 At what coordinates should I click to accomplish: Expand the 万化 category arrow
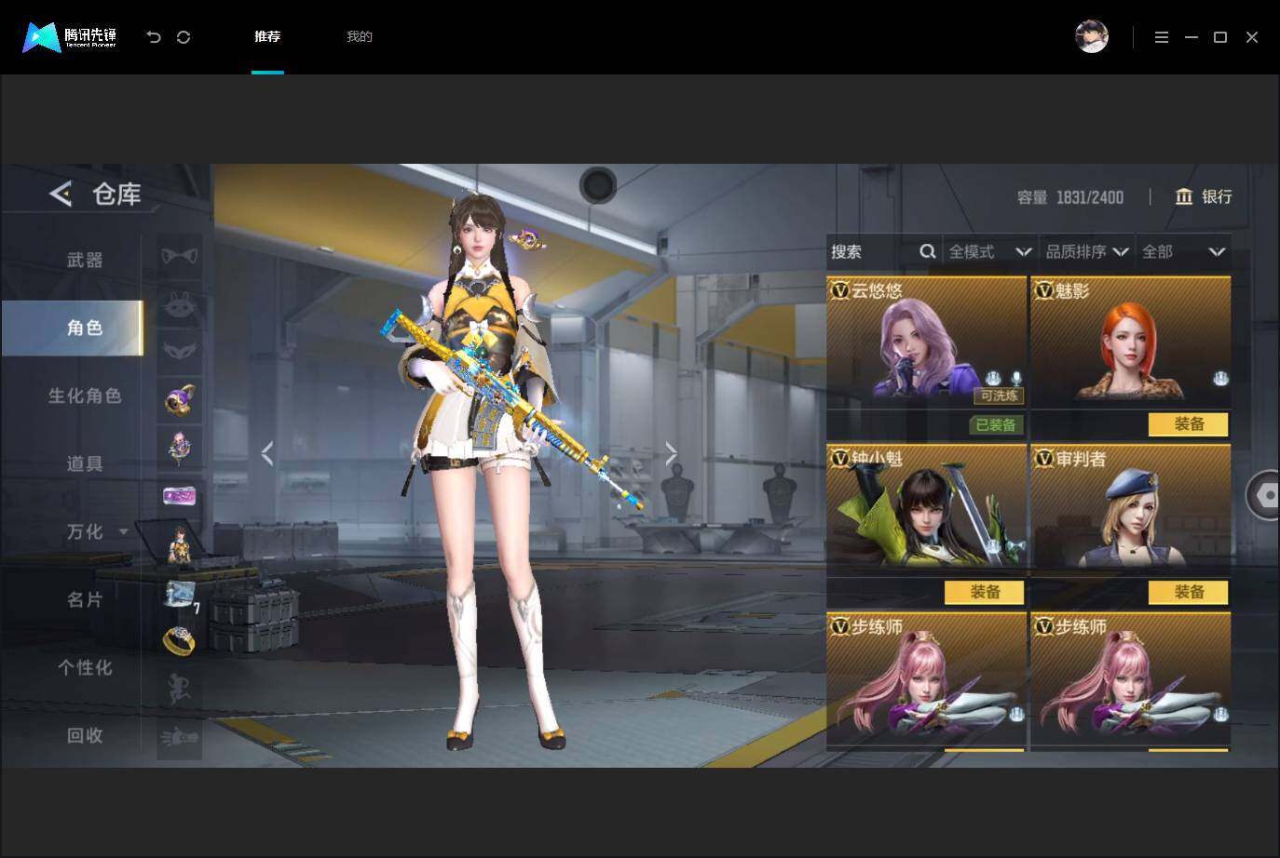coord(124,531)
